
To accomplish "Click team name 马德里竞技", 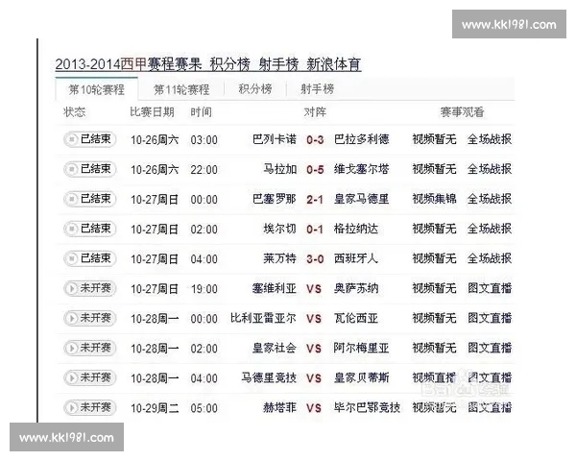I will (x=269, y=377).
